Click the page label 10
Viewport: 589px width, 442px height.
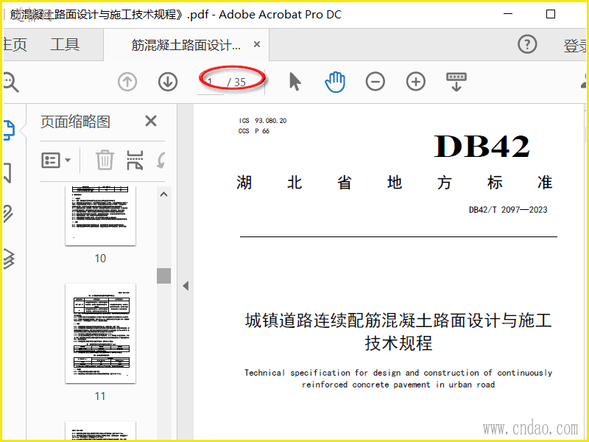pos(100,259)
